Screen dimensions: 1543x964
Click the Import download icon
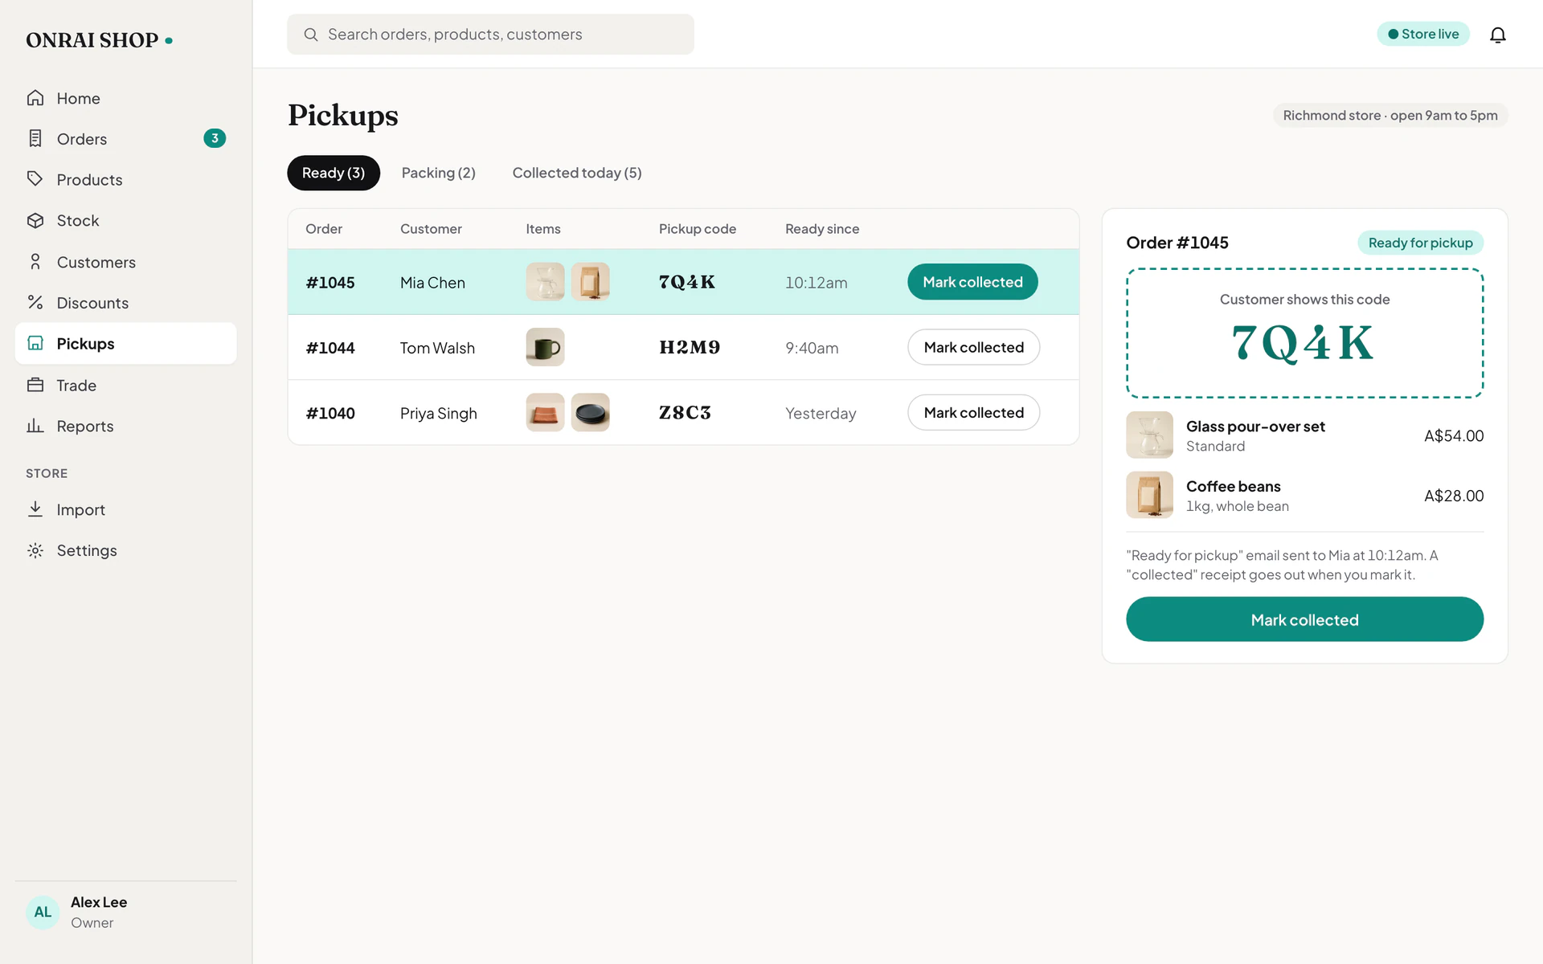tap(35, 509)
